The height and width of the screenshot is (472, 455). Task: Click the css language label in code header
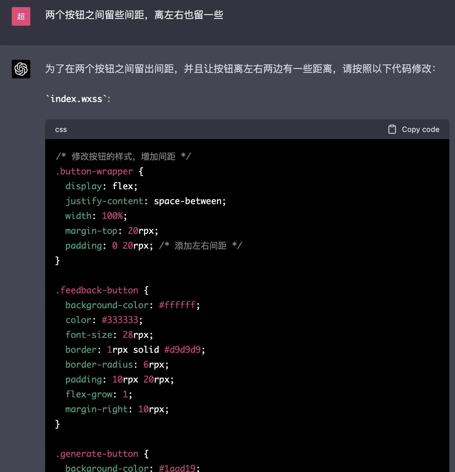61,129
